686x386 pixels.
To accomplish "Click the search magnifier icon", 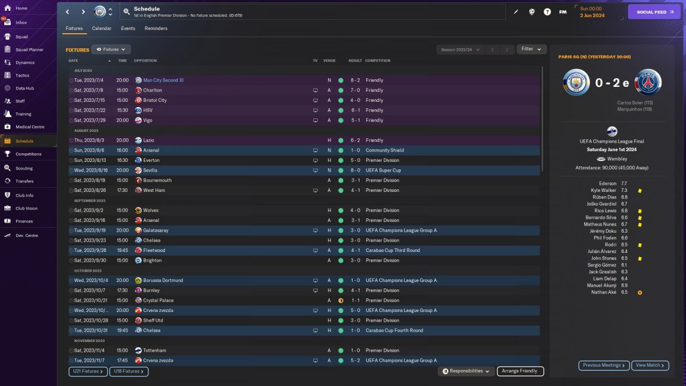I will 126,12.
